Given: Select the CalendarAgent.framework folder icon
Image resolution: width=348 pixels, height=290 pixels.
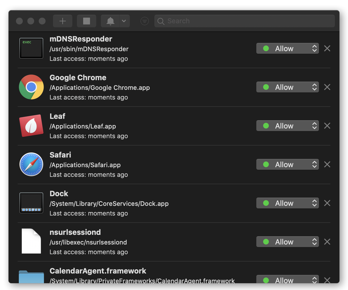Looking at the screenshot, I should click(x=31, y=277).
